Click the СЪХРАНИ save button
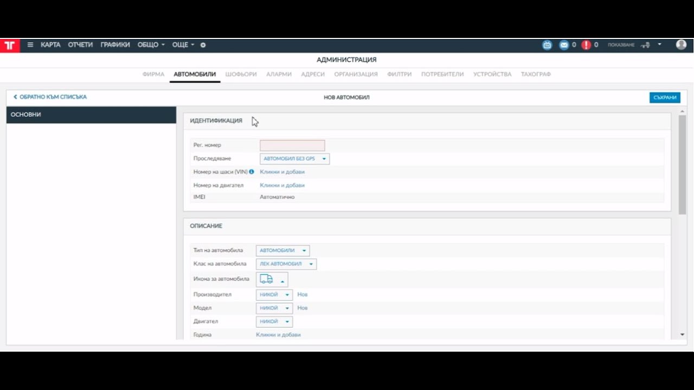 tap(665, 97)
